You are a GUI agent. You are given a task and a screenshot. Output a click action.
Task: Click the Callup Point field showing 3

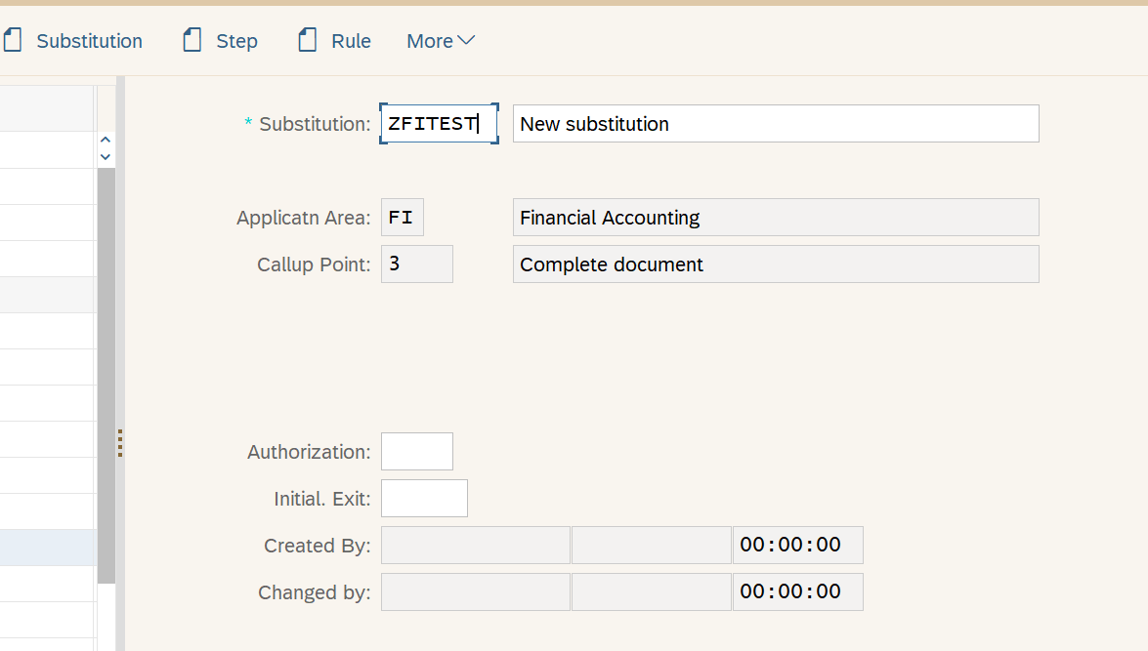416,264
